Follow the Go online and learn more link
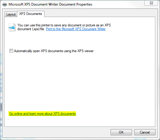 (x=42, y=114)
